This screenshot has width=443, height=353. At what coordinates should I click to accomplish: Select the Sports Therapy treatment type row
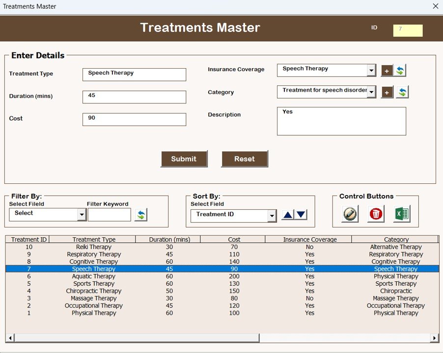tap(222, 284)
